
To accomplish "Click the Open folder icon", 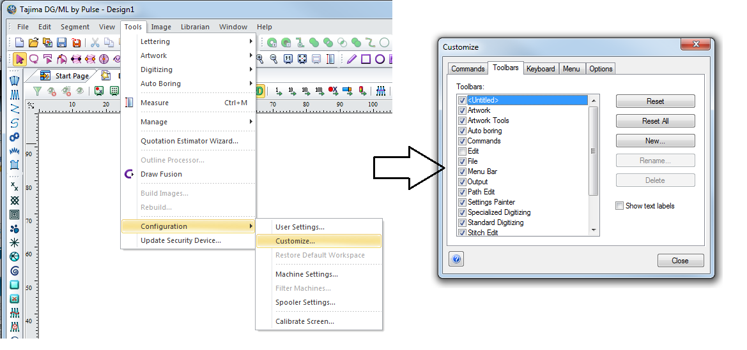I will coord(33,43).
